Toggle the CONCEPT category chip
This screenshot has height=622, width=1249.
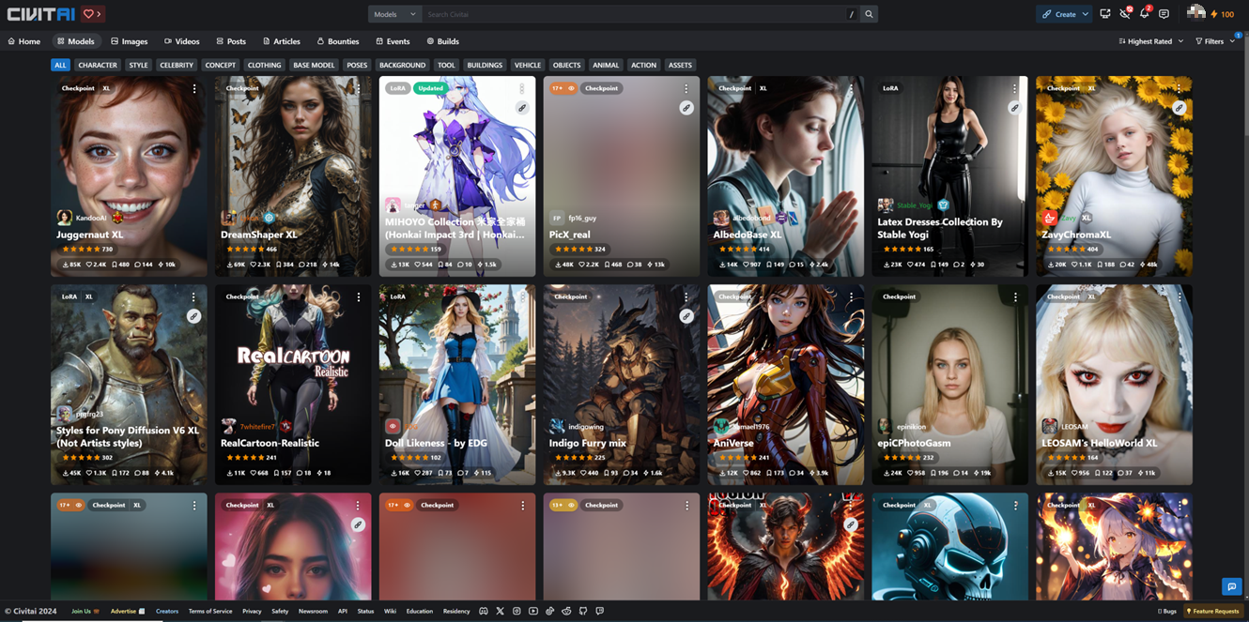[x=220, y=65]
